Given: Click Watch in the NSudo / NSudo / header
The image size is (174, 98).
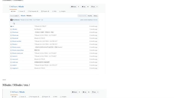Looking at the screenshot, I should [x=74, y=7].
